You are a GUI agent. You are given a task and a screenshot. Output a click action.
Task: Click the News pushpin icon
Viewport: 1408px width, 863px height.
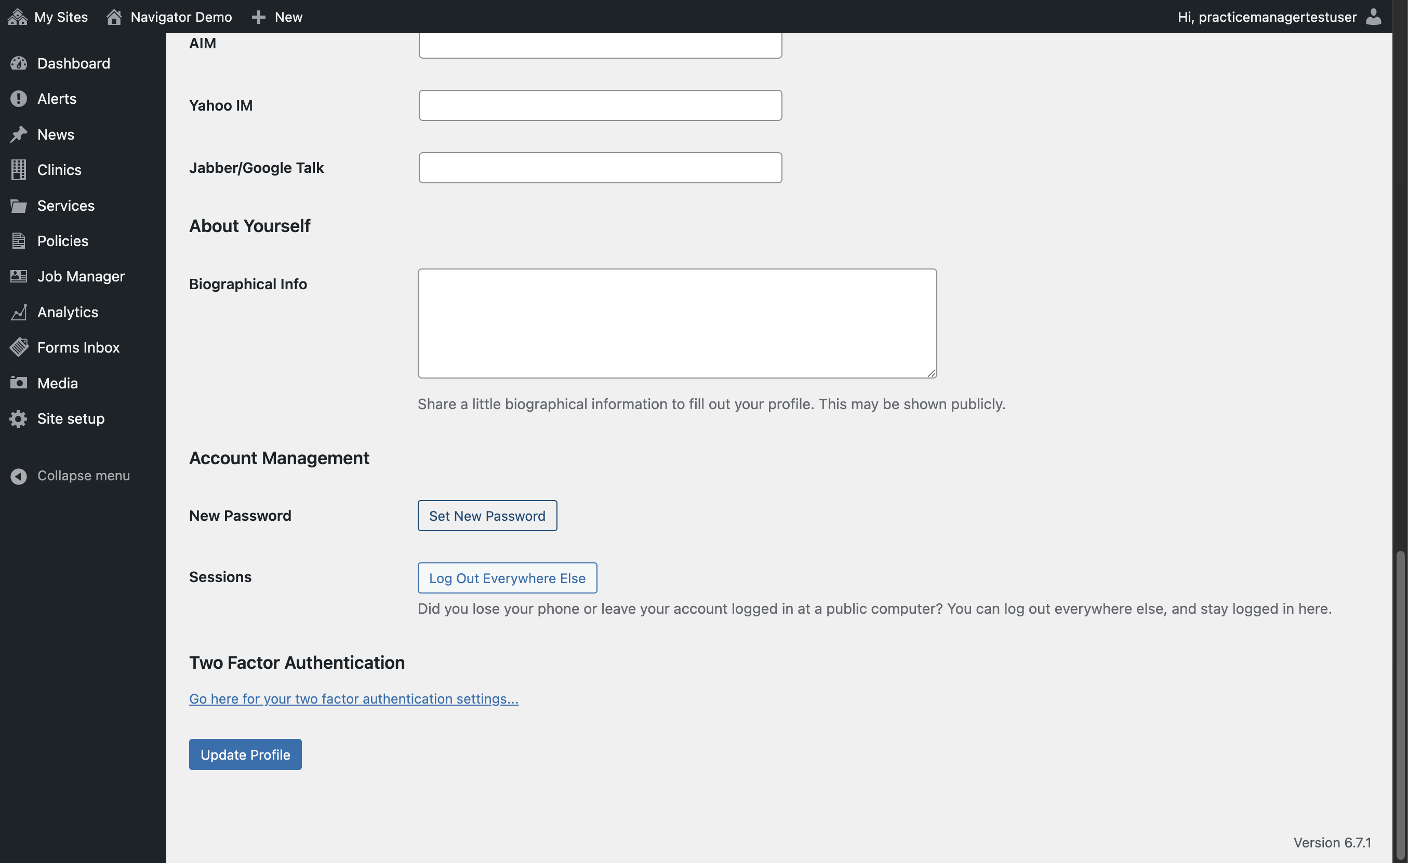click(18, 134)
